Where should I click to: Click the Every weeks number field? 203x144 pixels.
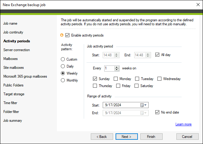[x=109, y=68]
